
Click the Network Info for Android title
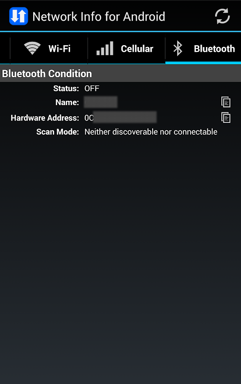point(99,17)
